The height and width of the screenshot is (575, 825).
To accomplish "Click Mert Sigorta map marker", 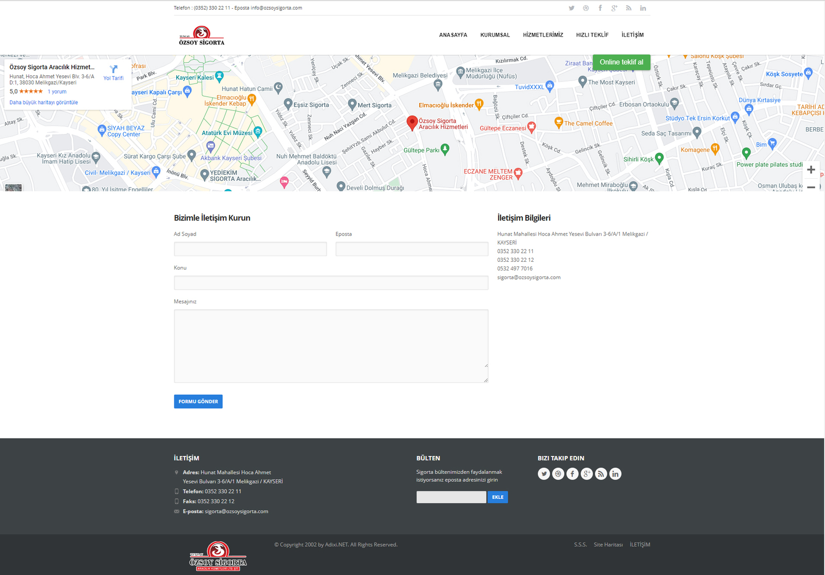I will coord(352,104).
